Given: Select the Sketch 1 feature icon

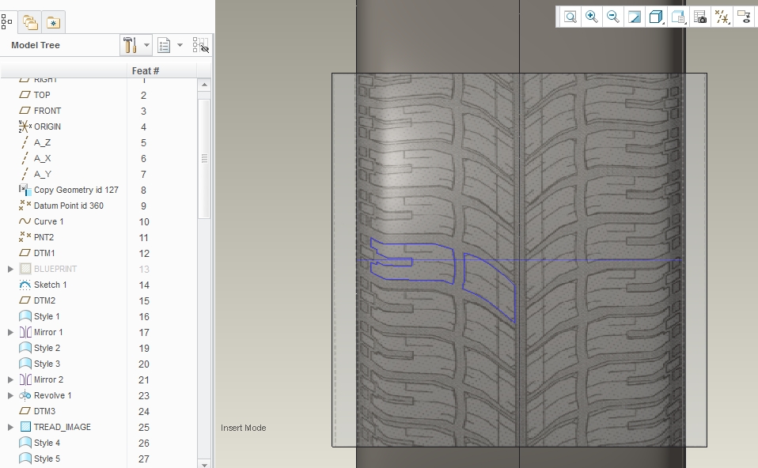Looking at the screenshot, I should tap(25, 285).
